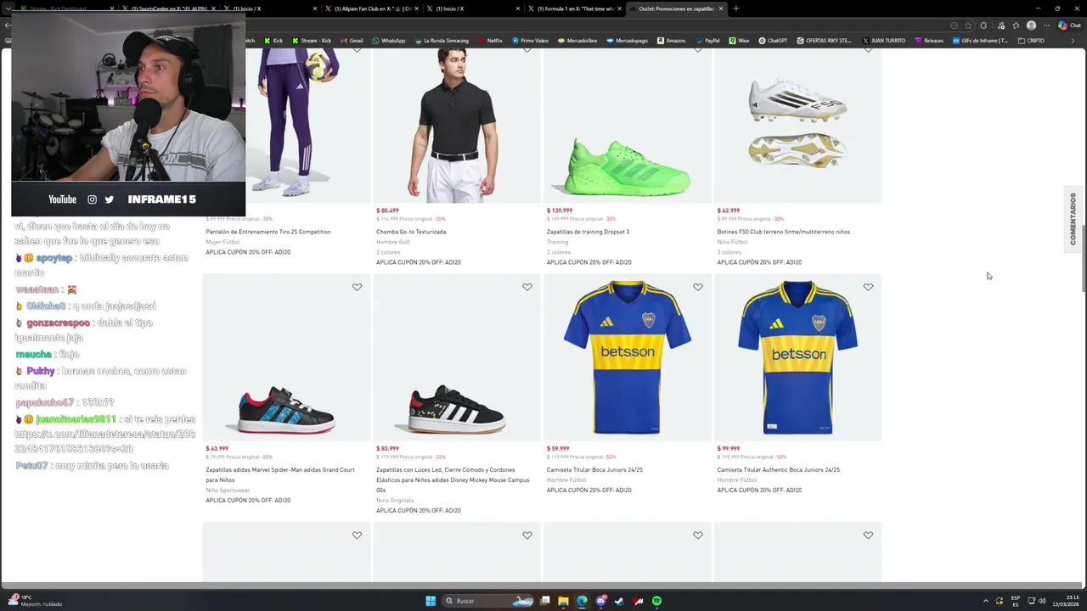Click the Windows Start button
The height and width of the screenshot is (611, 1087).
tap(431, 601)
